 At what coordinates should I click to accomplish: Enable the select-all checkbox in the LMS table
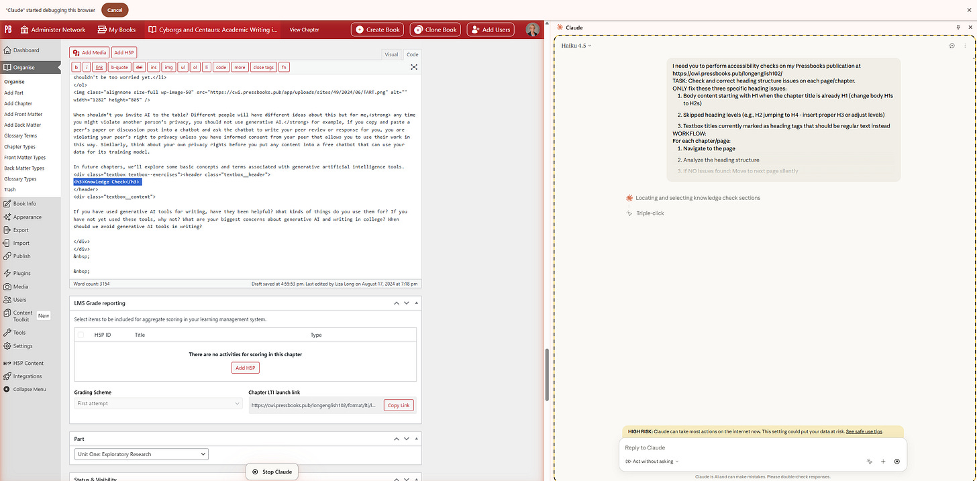pyautogui.click(x=81, y=334)
